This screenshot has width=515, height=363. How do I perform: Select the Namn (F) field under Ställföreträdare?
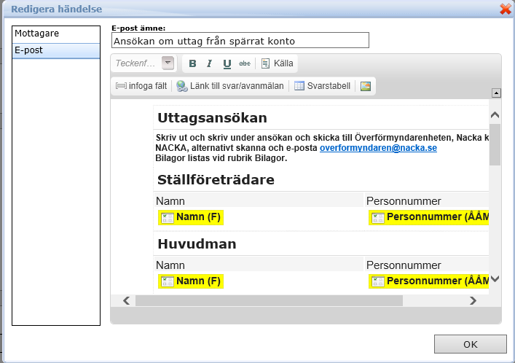point(191,217)
